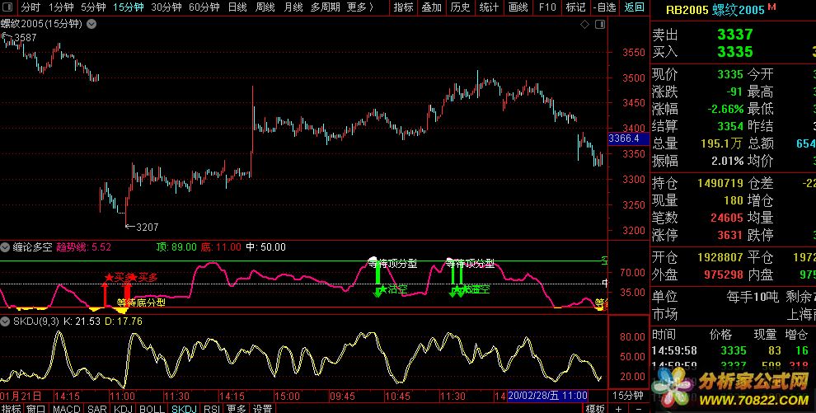Switch the indicator to MACD

tap(67, 408)
